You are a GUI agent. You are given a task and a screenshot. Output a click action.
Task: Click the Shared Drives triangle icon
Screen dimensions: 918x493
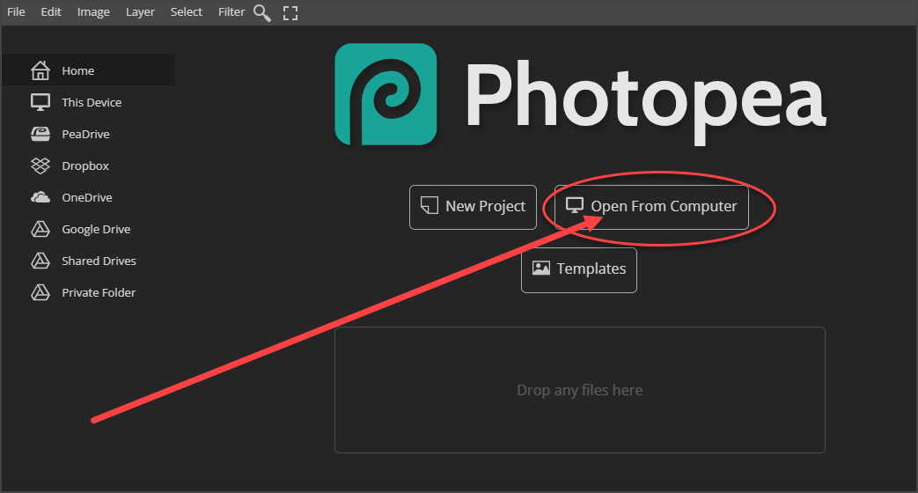(x=40, y=261)
